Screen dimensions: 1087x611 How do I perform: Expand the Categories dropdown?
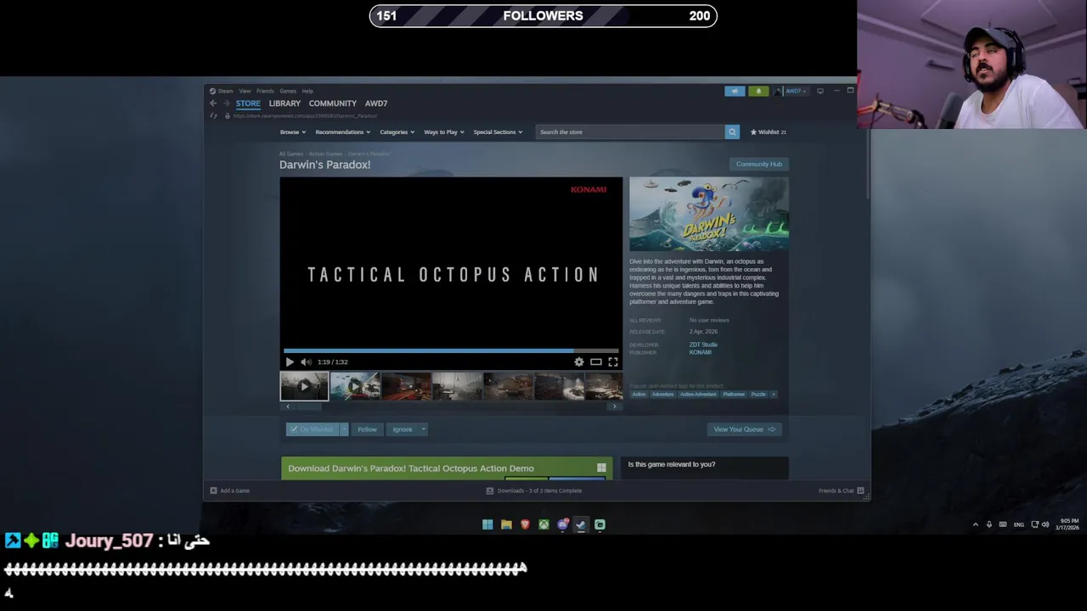pos(397,132)
